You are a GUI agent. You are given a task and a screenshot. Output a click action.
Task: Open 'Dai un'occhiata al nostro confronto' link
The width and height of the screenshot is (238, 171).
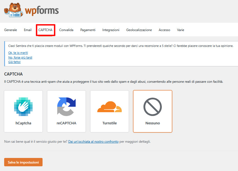[93, 142]
